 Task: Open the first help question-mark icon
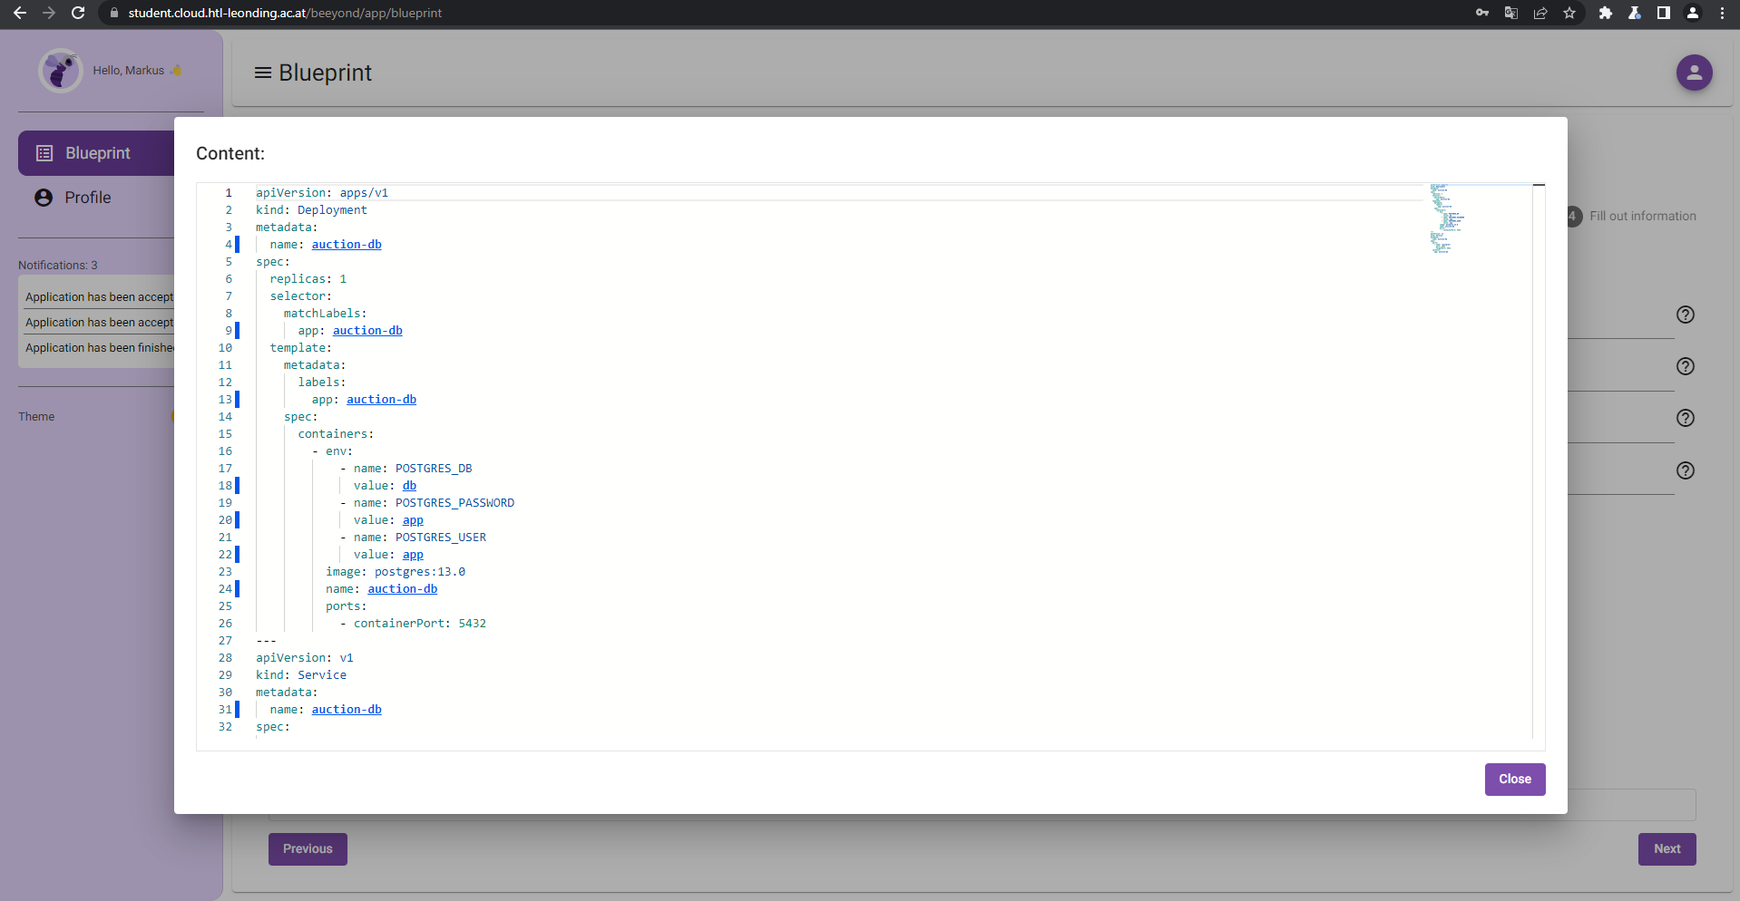[1685, 315]
